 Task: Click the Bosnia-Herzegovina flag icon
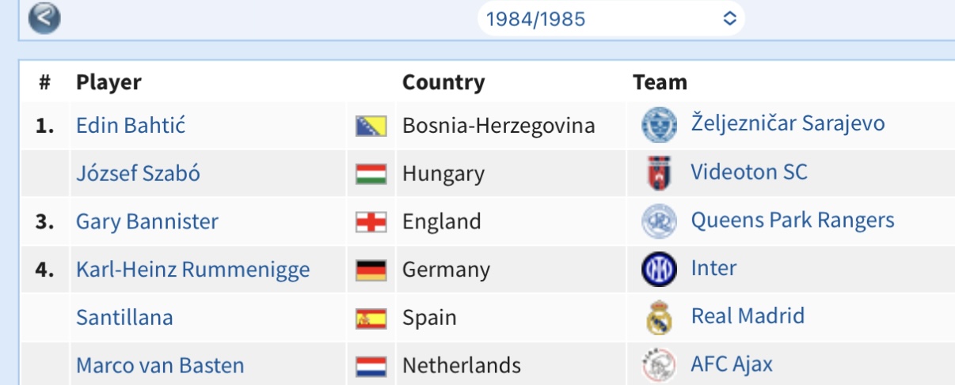[x=371, y=126]
